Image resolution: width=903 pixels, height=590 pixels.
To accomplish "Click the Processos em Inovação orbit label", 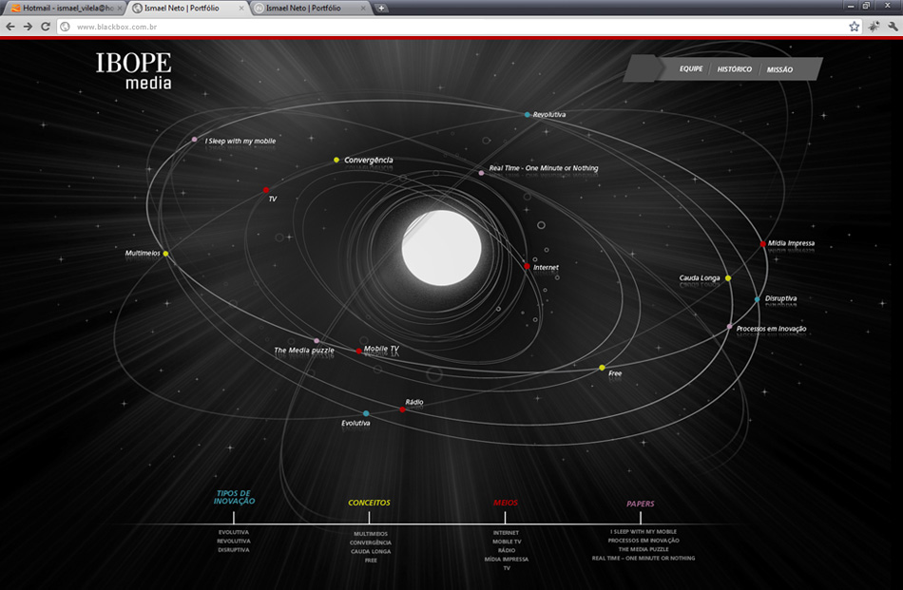I will 771,329.
